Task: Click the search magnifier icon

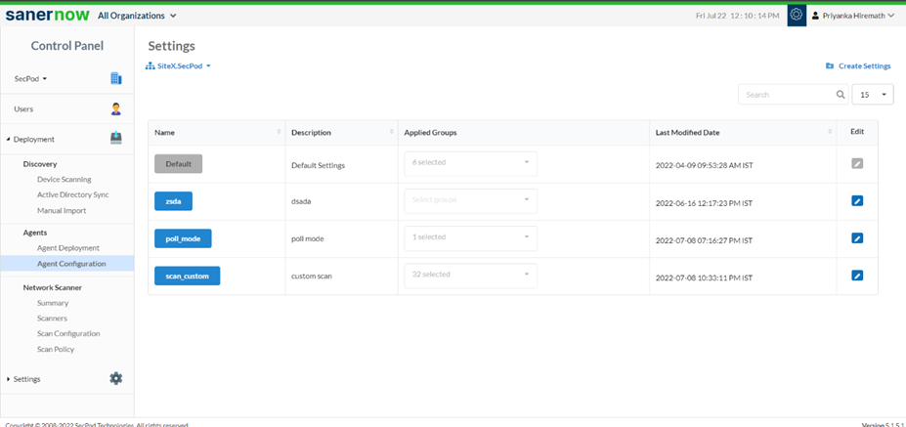Action: (841, 94)
